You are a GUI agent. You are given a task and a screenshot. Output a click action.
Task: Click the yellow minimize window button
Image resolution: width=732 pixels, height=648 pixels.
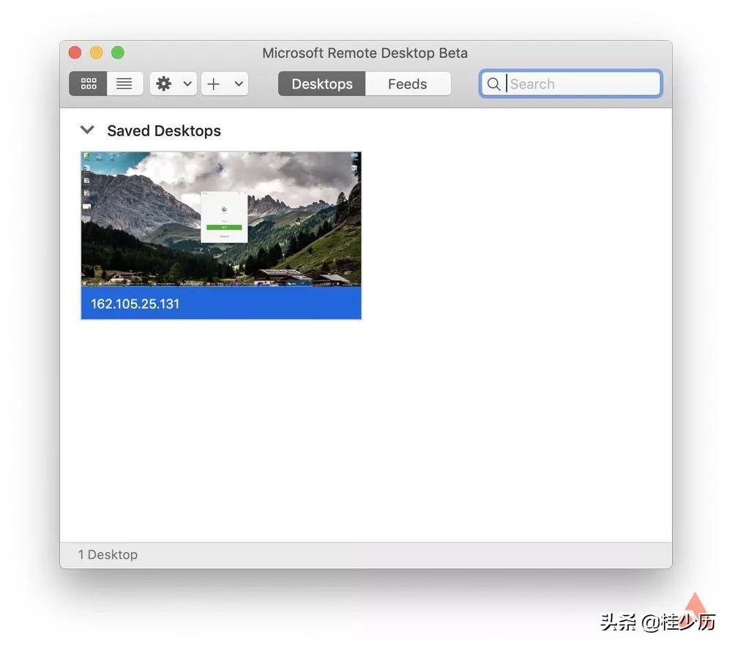click(x=95, y=51)
